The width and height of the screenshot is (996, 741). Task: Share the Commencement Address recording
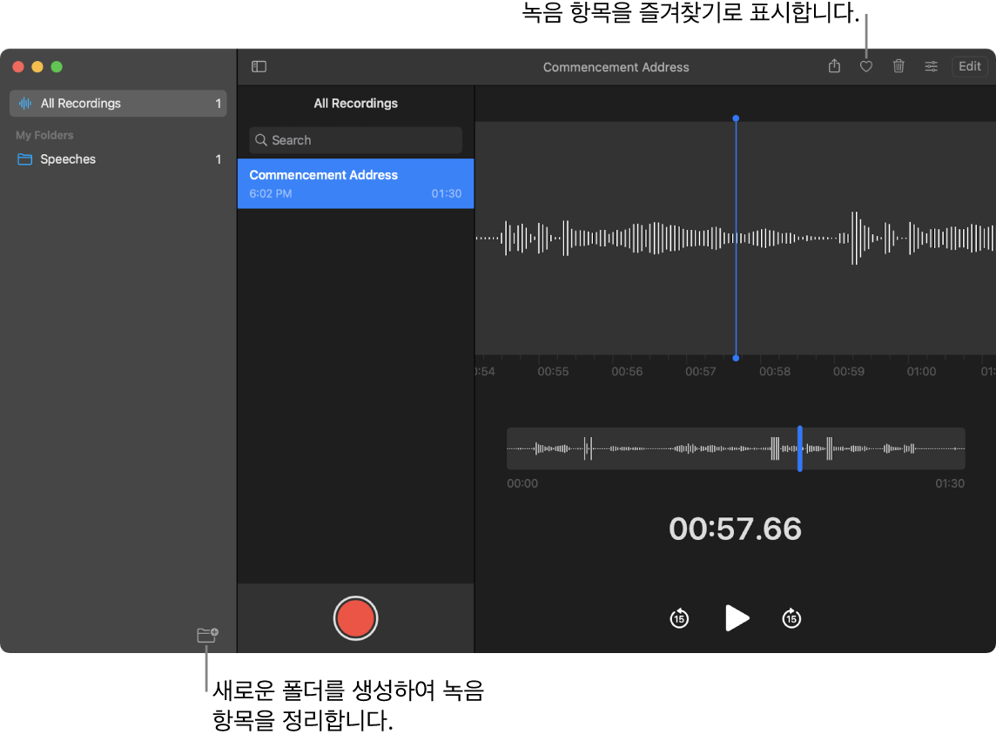tap(833, 66)
